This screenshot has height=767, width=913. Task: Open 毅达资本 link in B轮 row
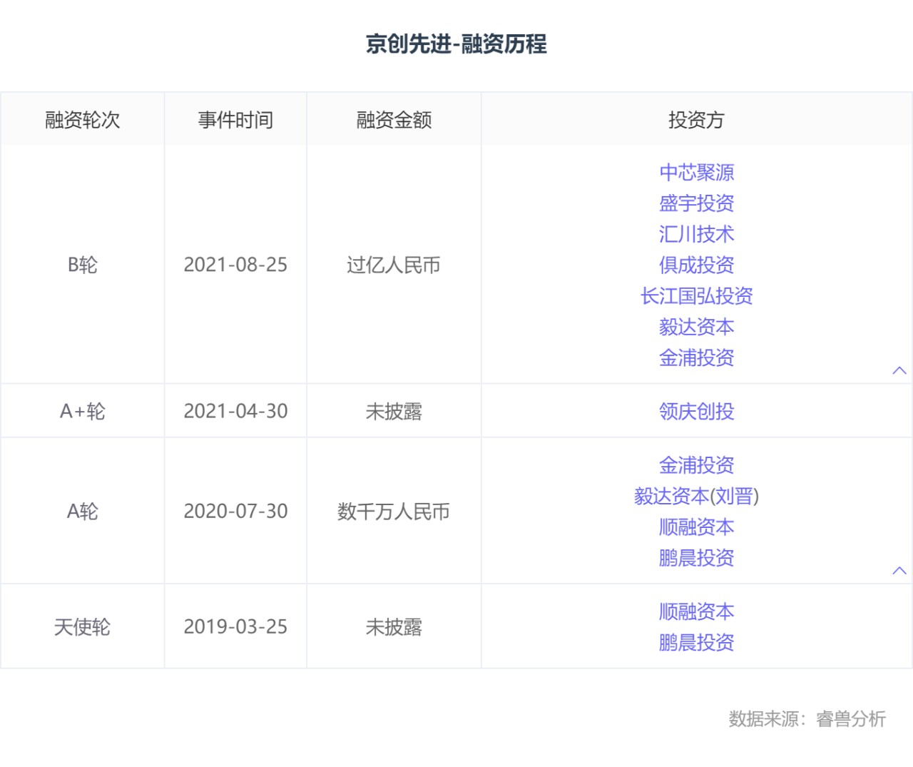696,327
